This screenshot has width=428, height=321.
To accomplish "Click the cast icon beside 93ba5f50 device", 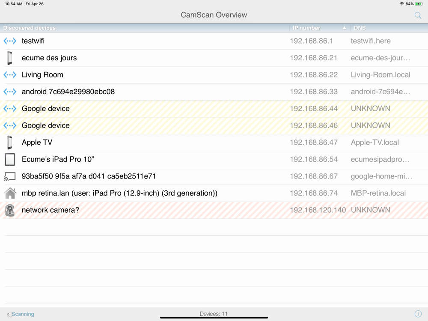I will pyautogui.click(x=10, y=176).
